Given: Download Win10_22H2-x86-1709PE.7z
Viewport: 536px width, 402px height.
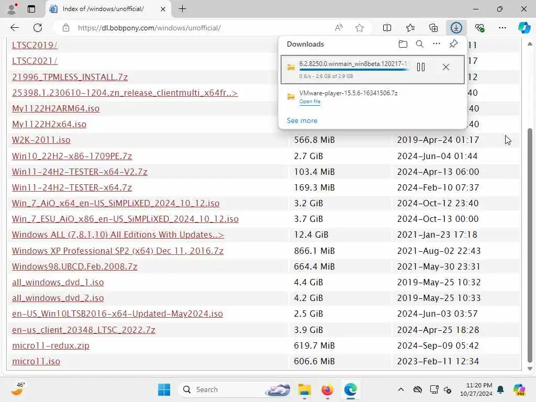Looking at the screenshot, I should click(x=72, y=156).
